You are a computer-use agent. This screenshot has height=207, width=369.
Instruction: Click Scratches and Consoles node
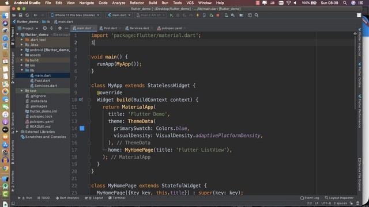point(46,137)
